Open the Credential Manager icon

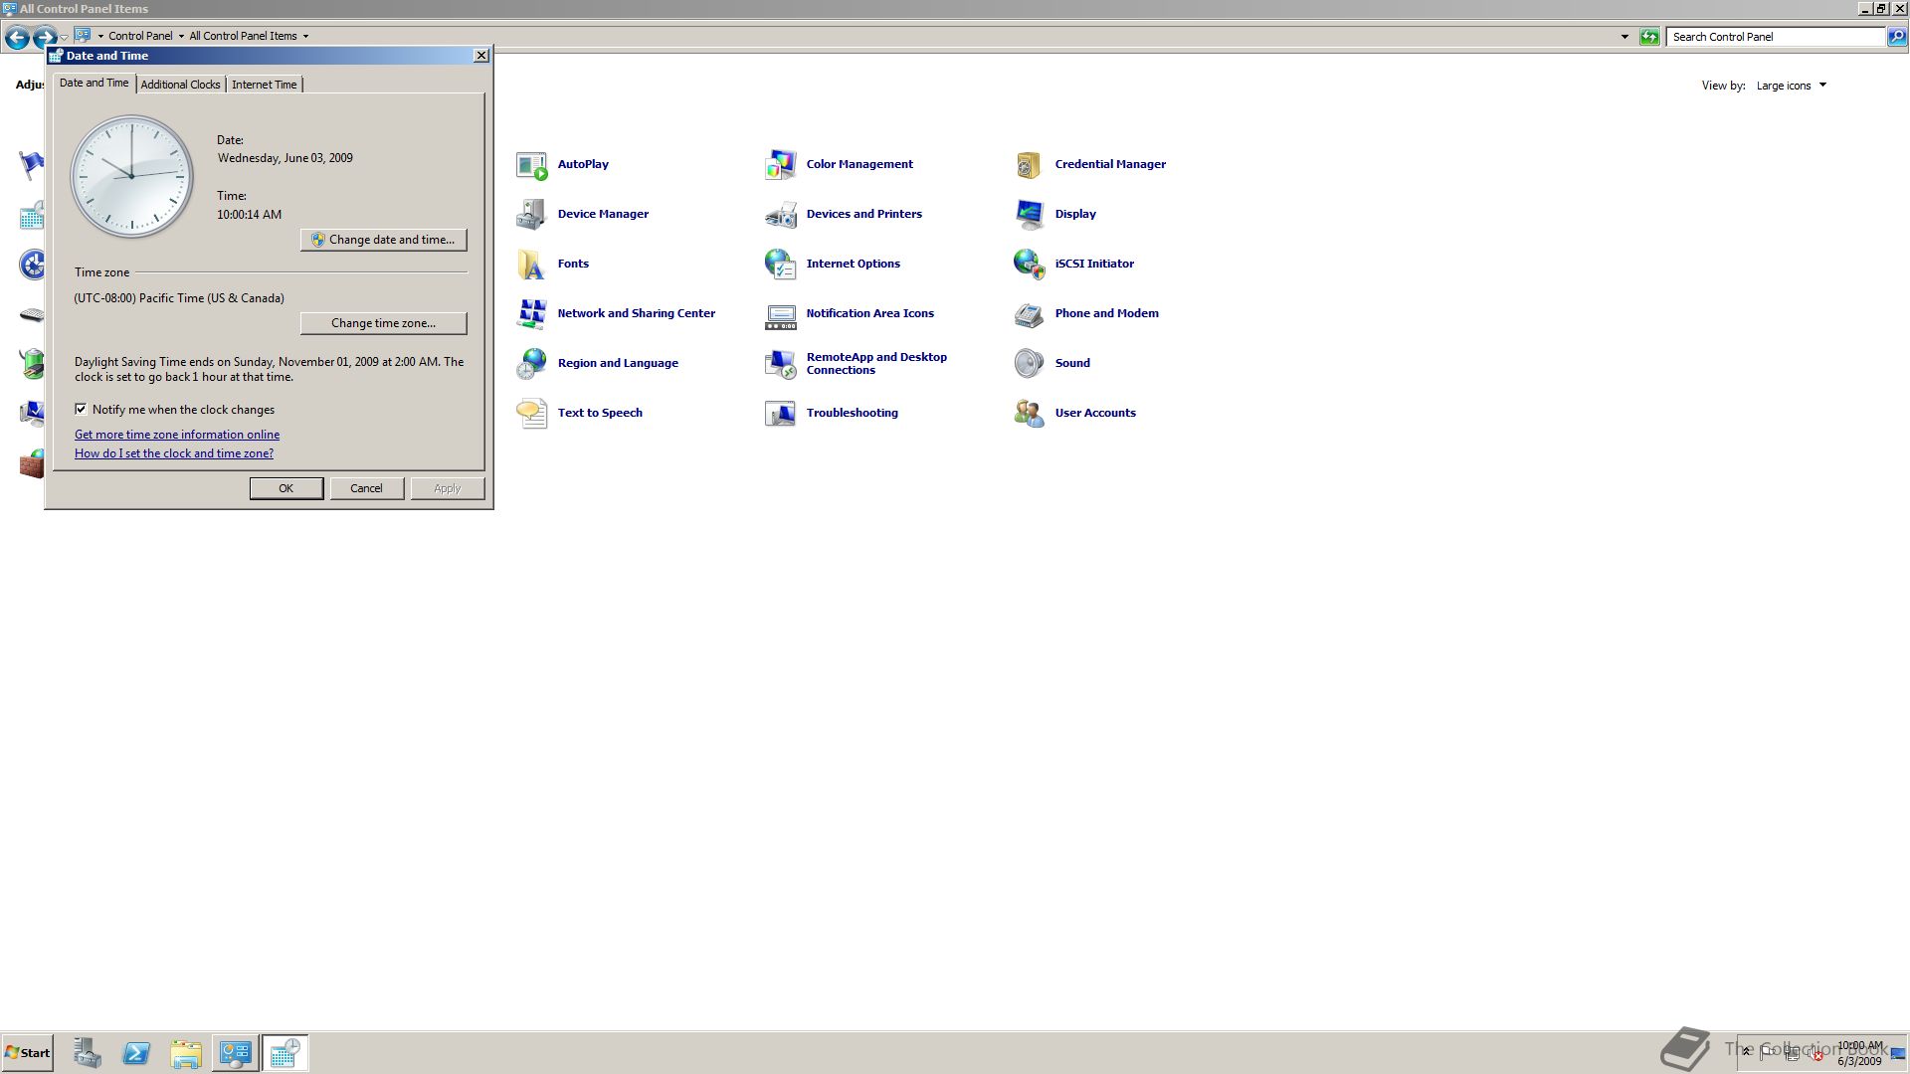[1030, 165]
